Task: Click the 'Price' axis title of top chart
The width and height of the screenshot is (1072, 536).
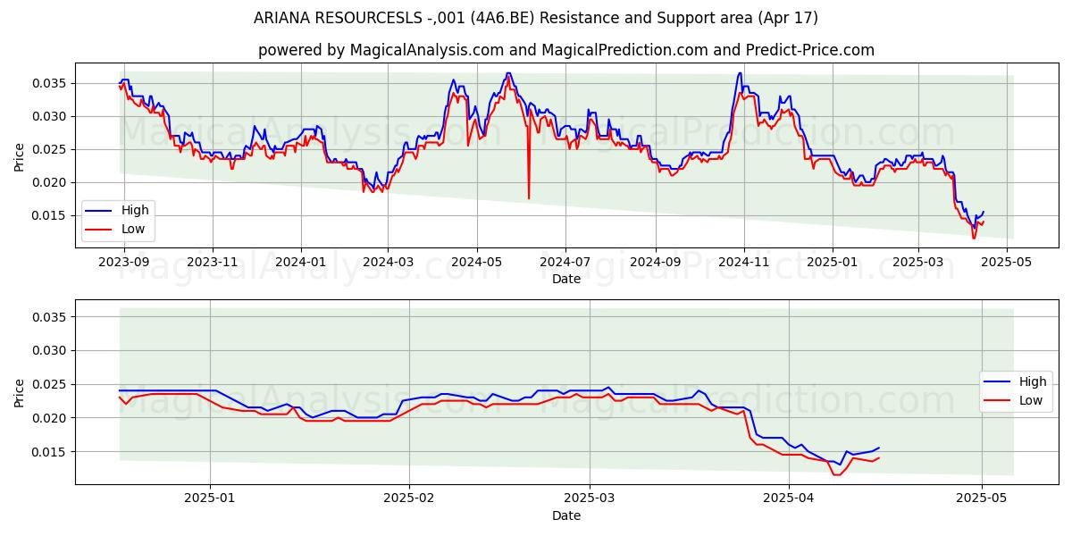Action: pos(20,156)
